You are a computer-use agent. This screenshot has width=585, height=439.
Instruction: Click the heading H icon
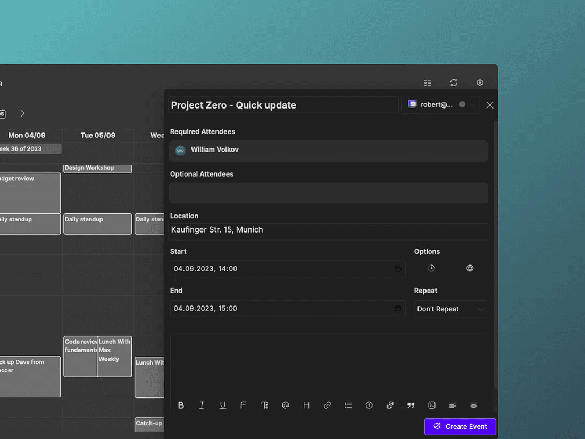(x=306, y=405)
